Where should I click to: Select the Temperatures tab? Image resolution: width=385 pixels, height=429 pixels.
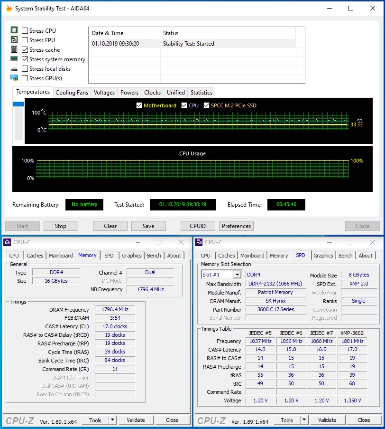[x=33, y=92]
